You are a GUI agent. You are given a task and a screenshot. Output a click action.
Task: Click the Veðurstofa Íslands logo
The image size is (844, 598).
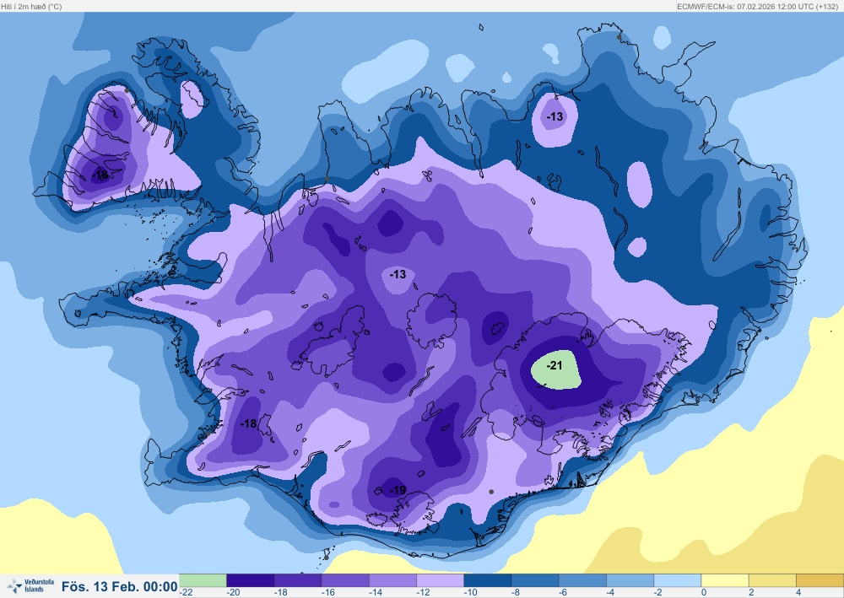(x=30, y=585)
